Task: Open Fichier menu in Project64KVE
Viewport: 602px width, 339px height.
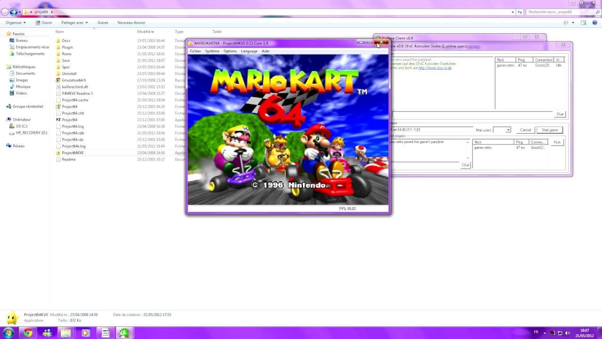Action: click(195, 51)
